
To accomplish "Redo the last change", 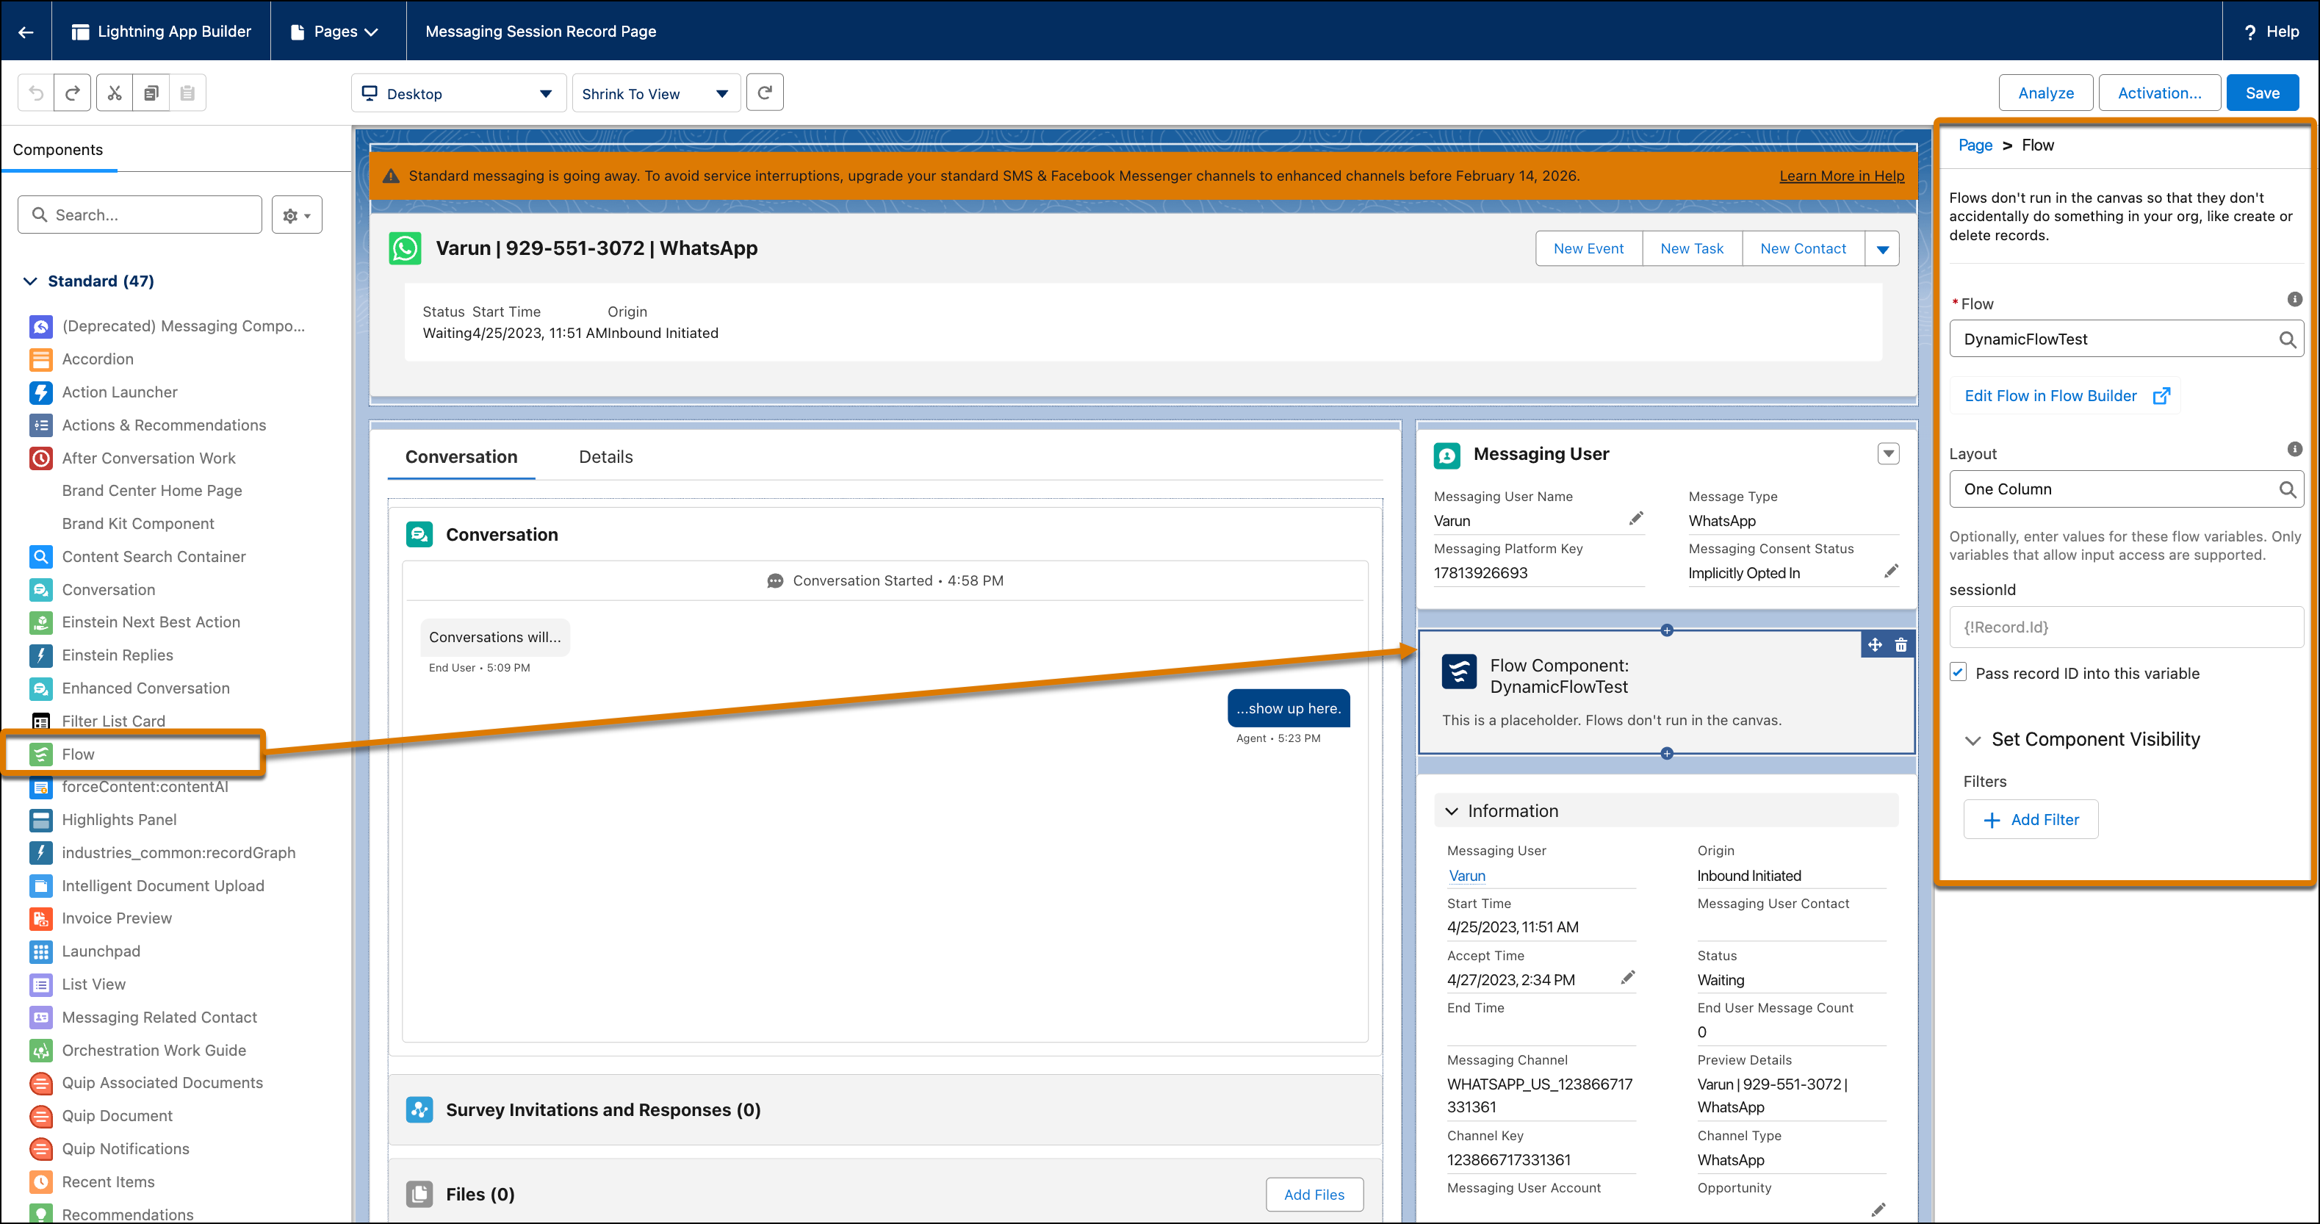I will [x=73, y=93].
